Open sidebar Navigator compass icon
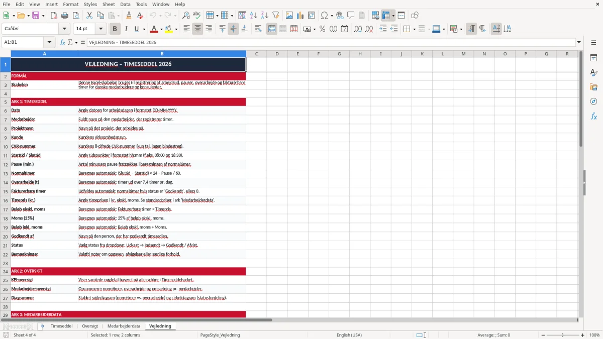Screen dimensions: 603x339 click(x=593, y=101)
